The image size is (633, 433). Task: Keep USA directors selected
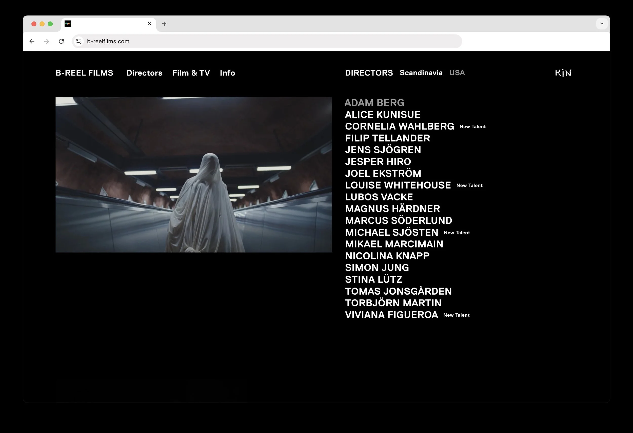tap(457, 72)
